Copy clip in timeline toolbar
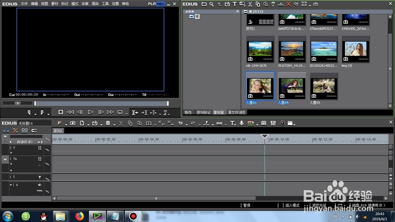The width and height of the screenshot is (395, 222). [130, 123]
